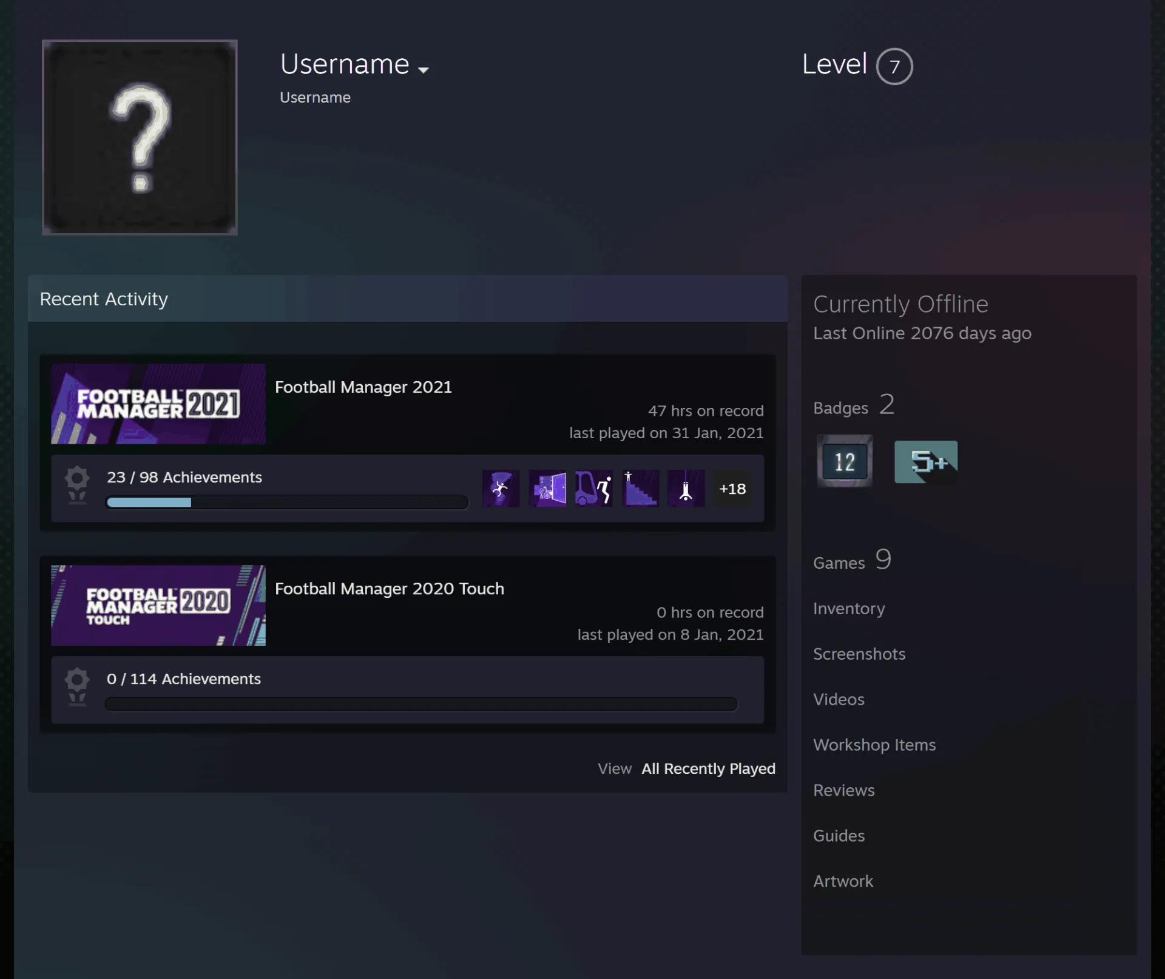
Task: Click the Football Manager 2021 title link
Action: pos(363,387)
